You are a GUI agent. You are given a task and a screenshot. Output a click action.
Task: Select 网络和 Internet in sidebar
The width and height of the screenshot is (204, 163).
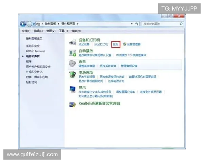tap(36, 51)
